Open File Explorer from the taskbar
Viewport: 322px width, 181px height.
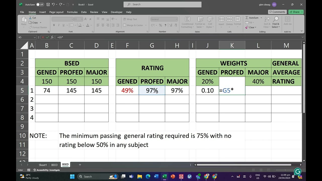point(139,176)
